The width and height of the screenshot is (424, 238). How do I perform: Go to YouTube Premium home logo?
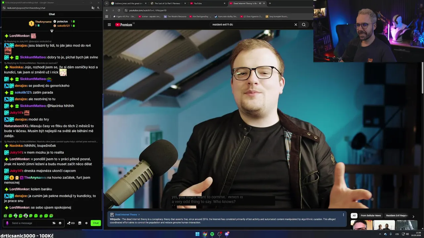pos(124,24)
